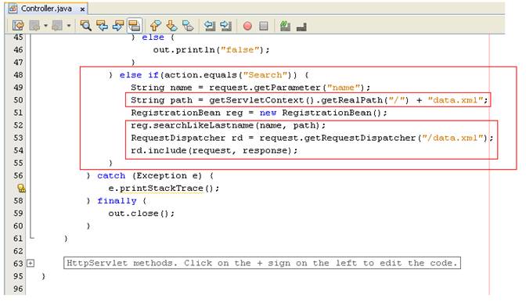Click 'RegistrationBean reg = new RegistrationBean();' line

coord(259,113)
